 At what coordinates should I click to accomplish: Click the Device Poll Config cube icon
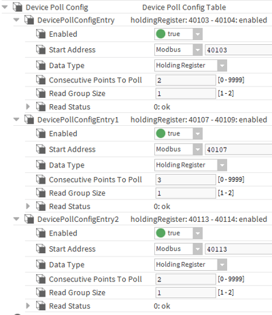click(18, 7)
